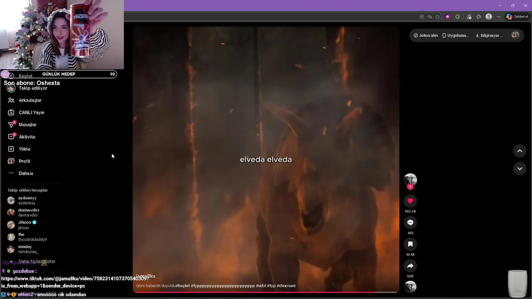
Task: Open Aktivite notifications panel
Action: (x=27, y=137)
